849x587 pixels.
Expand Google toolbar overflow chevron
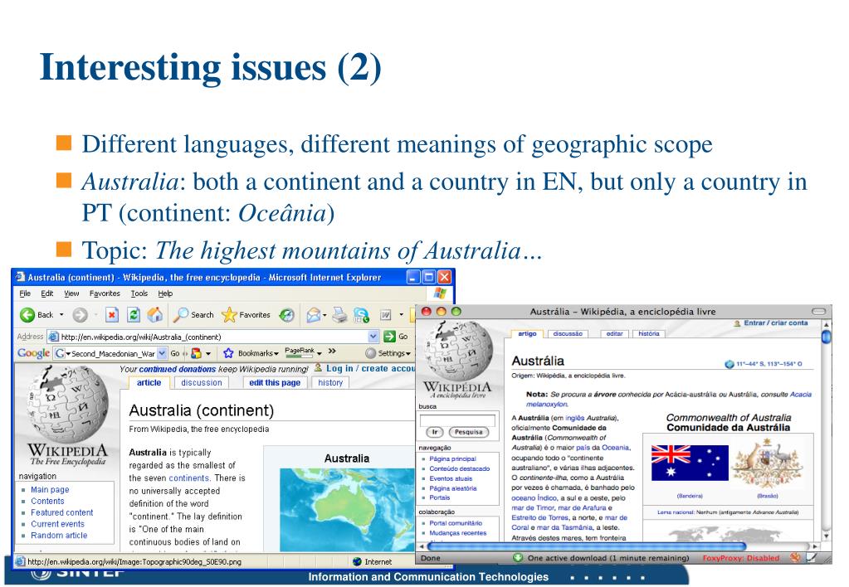coord(332,352)
